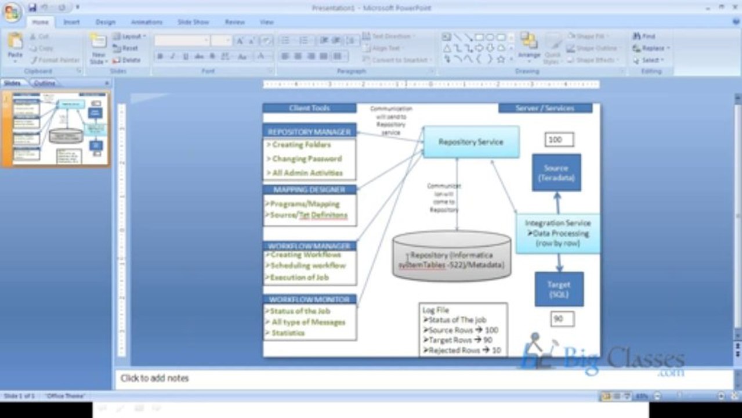The width and height of the screenshot is (742, 418).
Task: Customize Quick Access toolbar dropdown
Action: coord(77,8)
